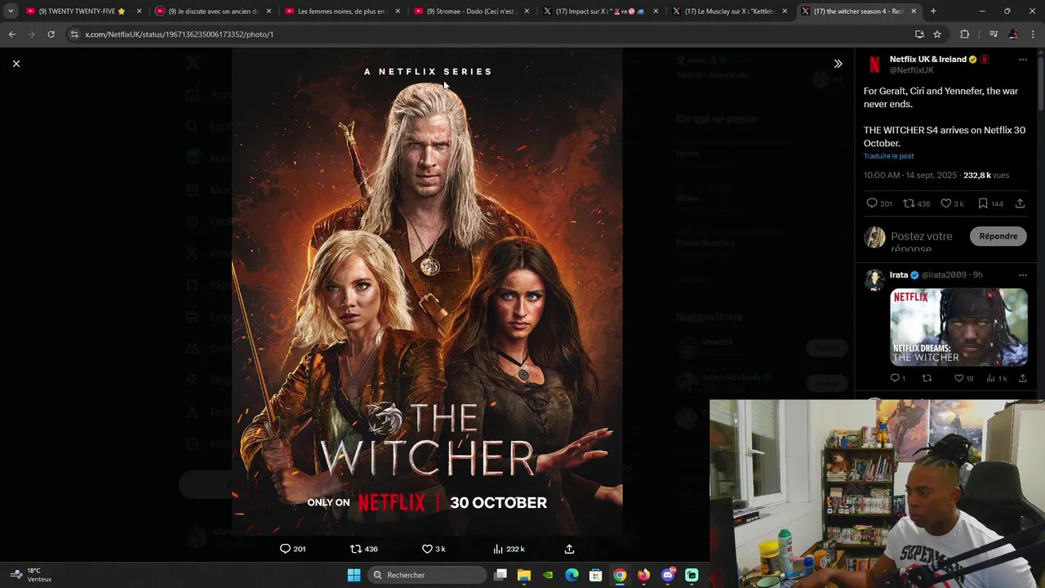Viewport: 1045px width, 588px height.
Task: Collapse the side panel with double chevron
Action: (x=838, y=64)
